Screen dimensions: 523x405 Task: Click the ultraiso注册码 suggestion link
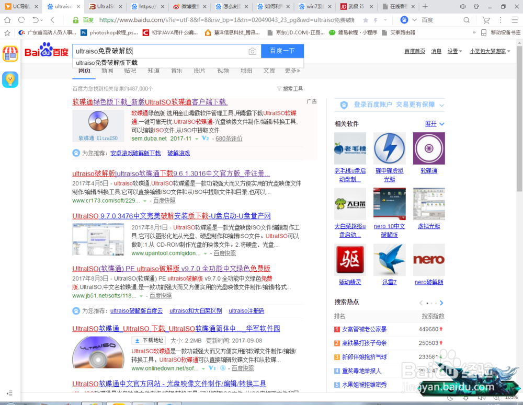pos(246,310)
